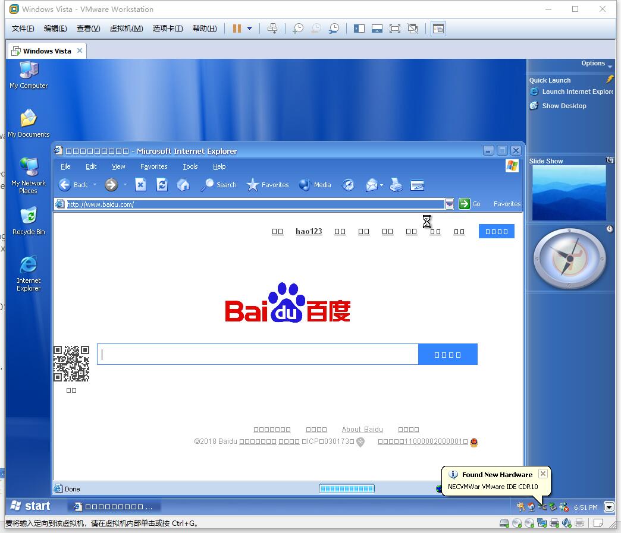Click the blue button atop Baidu page
This screenshot has height=533, width=621.
coord(496,232)
